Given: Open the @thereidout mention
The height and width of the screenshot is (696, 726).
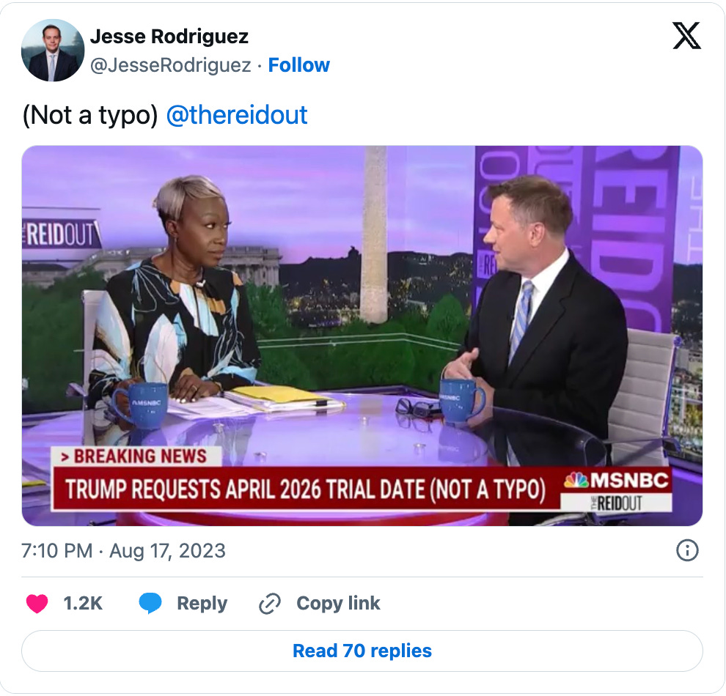Looking at the screenshot, I should click(237, 115).
